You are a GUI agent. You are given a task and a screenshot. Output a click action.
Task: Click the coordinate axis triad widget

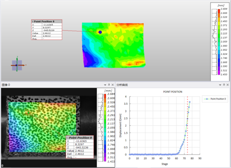pos(17,65)
